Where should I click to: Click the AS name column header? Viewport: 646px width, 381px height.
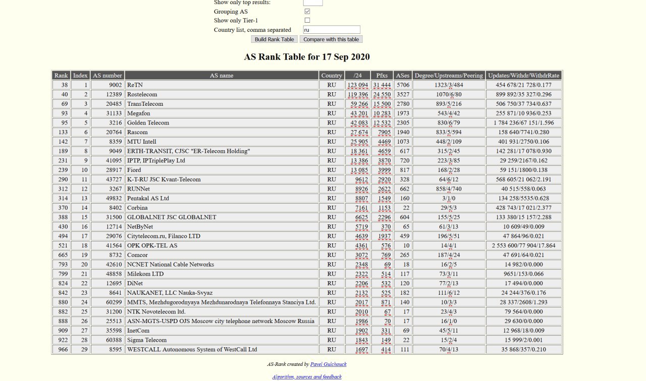(x=222, y=76)
